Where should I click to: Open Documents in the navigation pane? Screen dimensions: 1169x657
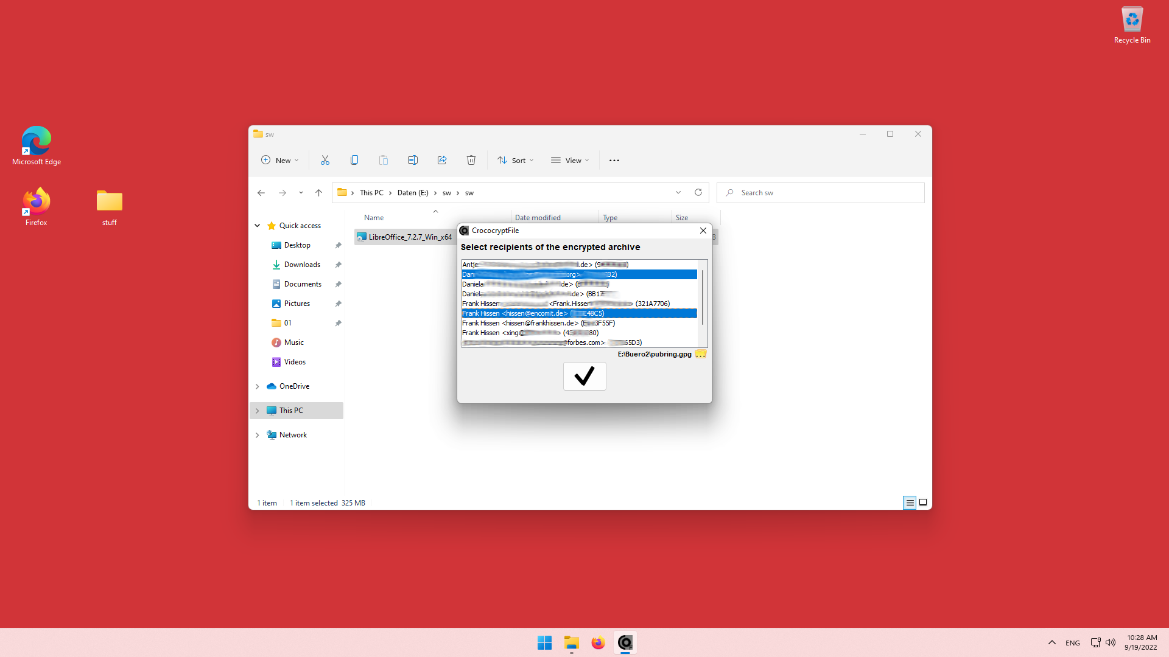tap(303, 284)
